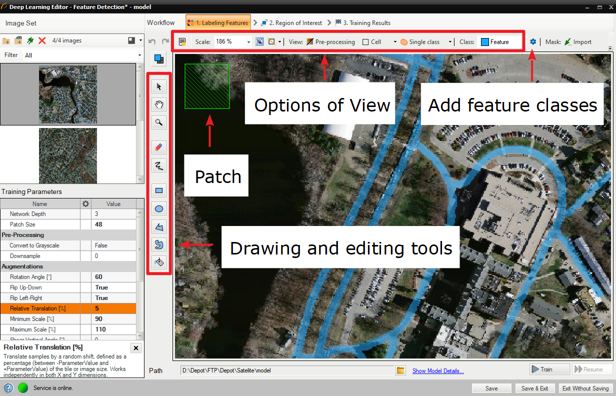The height and width of the screenshot is (396, 616).
Task: Enable the Cell view checkbox
Action: click(365, 42)
